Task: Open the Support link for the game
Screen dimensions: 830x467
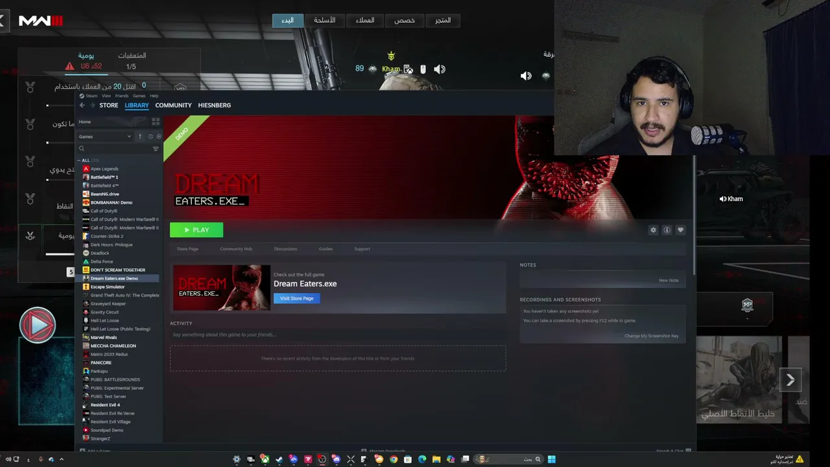Action: (x=362, y=249)
